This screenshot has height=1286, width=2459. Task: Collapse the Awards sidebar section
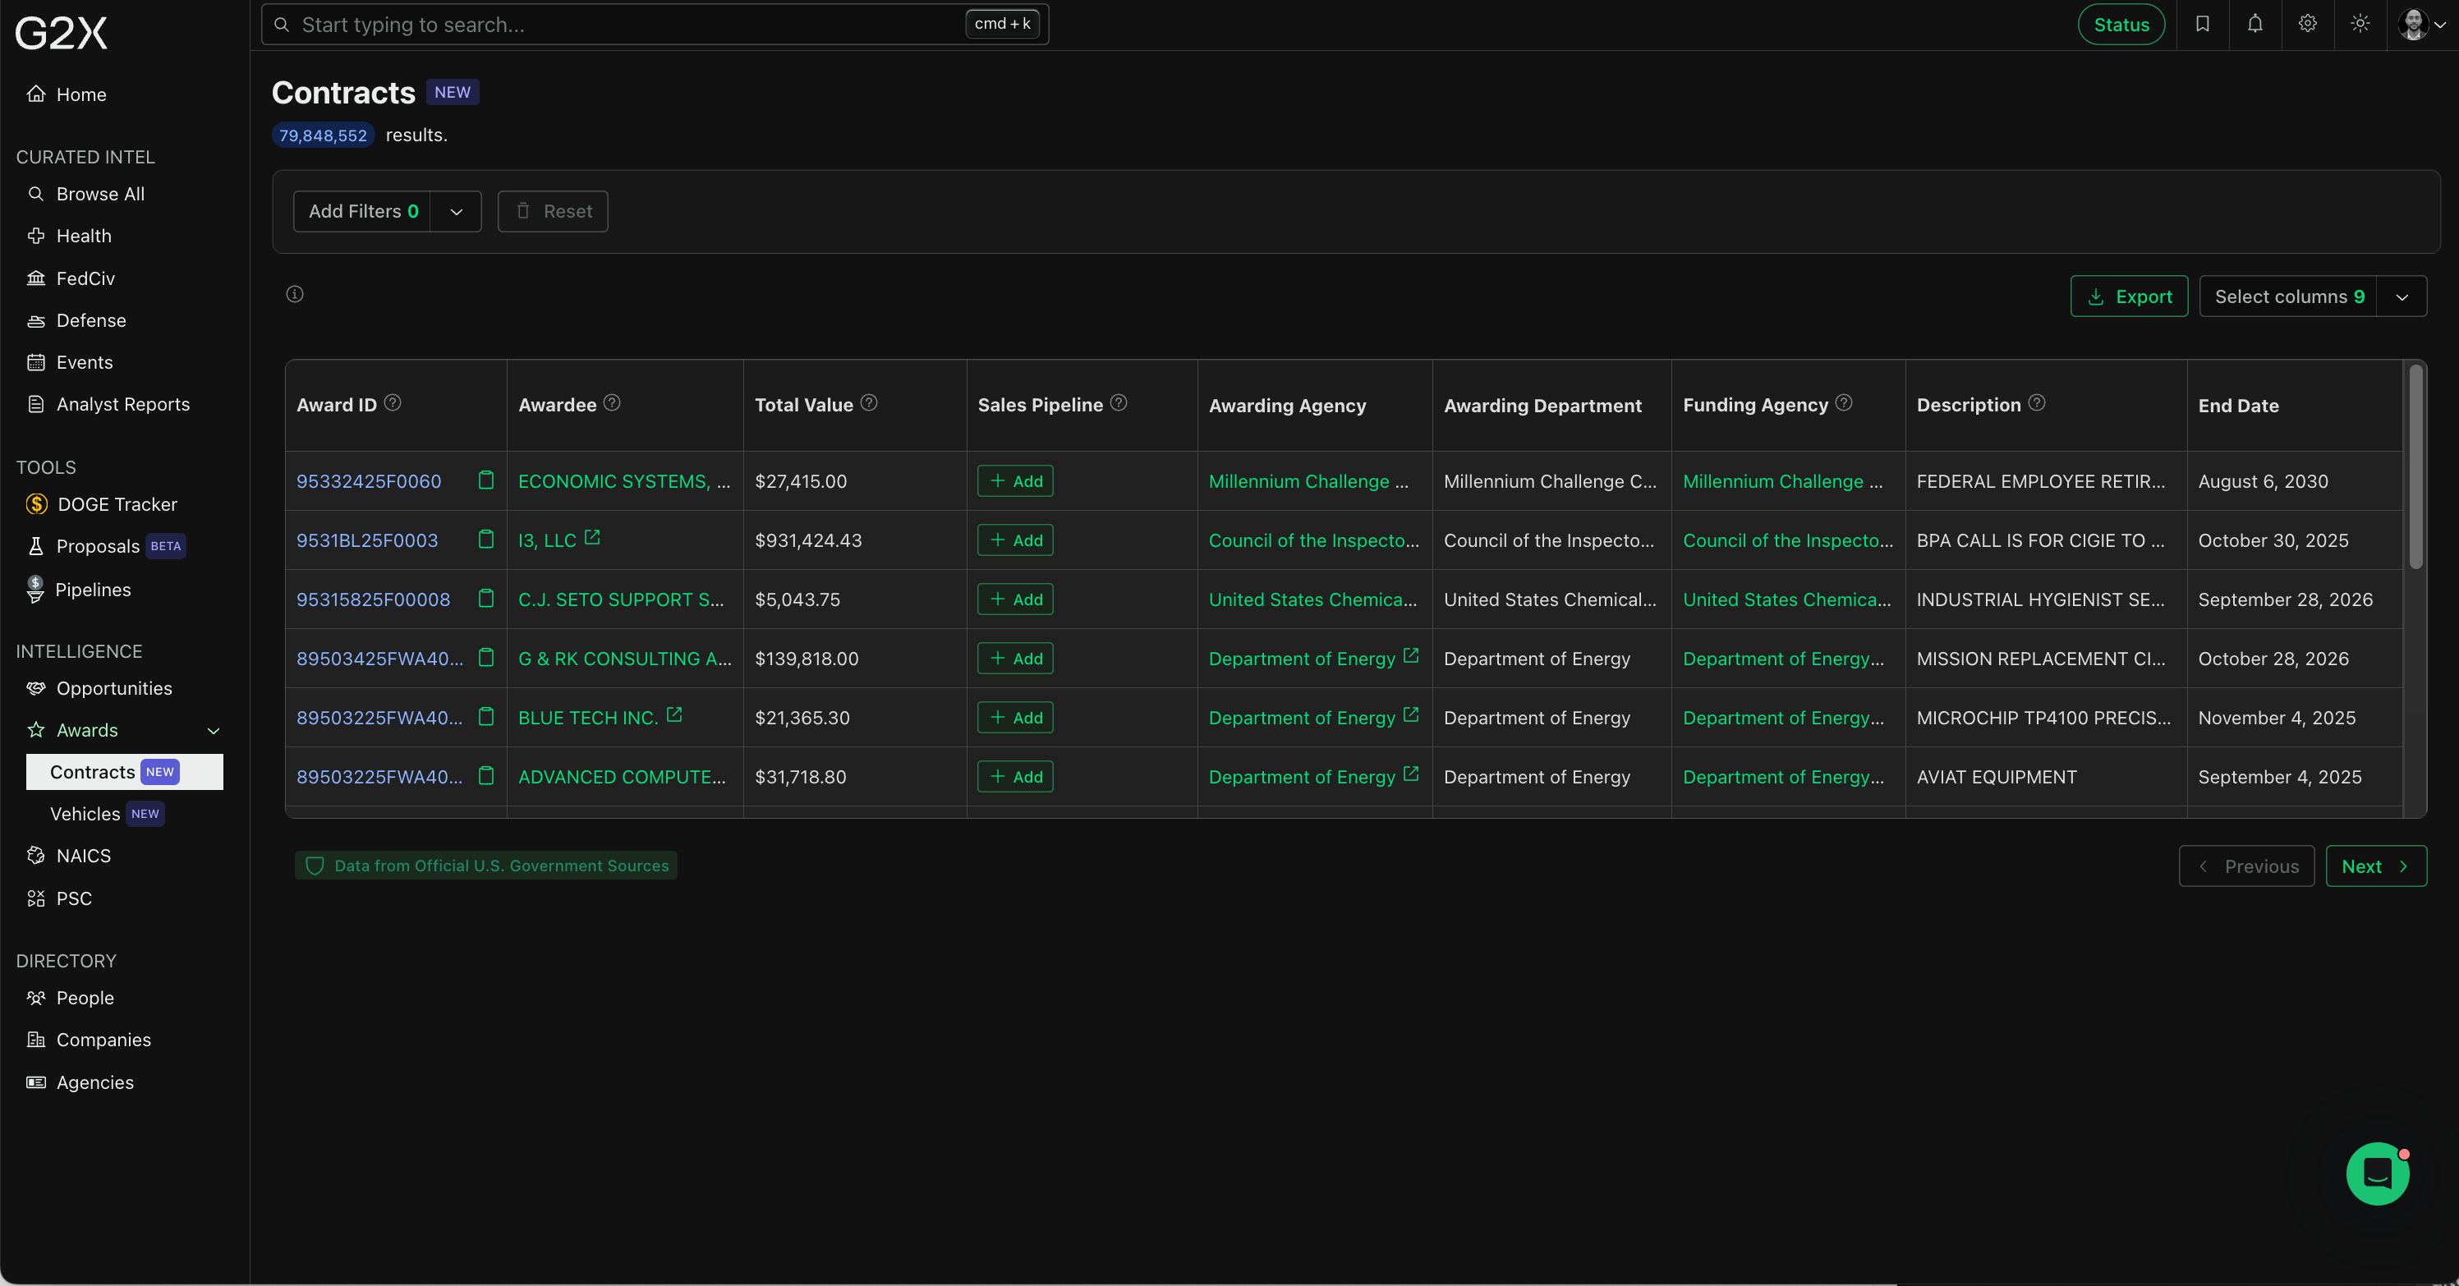pyautogui.click(x=213, y=730)
